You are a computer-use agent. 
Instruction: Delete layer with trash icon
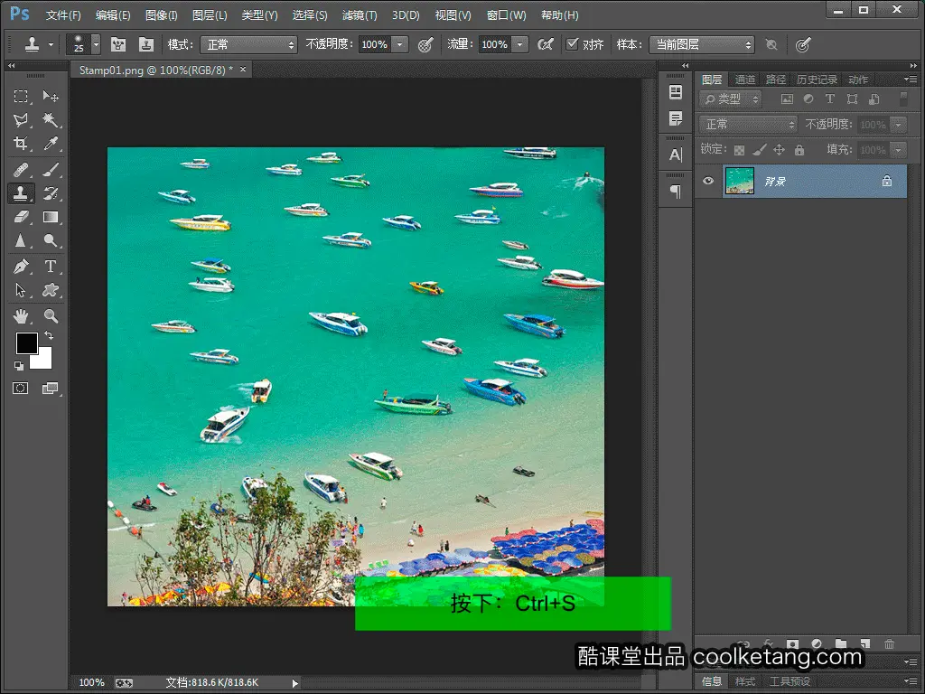(889, 643)
